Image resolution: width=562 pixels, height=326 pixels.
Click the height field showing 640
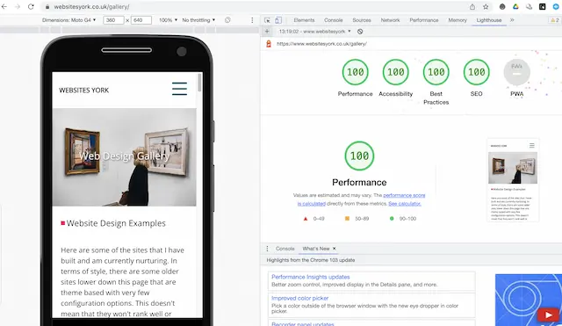click(141, 20)
